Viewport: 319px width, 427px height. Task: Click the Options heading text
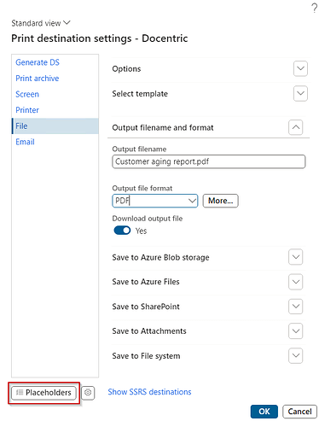pyautogui.click(x=126, y=69)
